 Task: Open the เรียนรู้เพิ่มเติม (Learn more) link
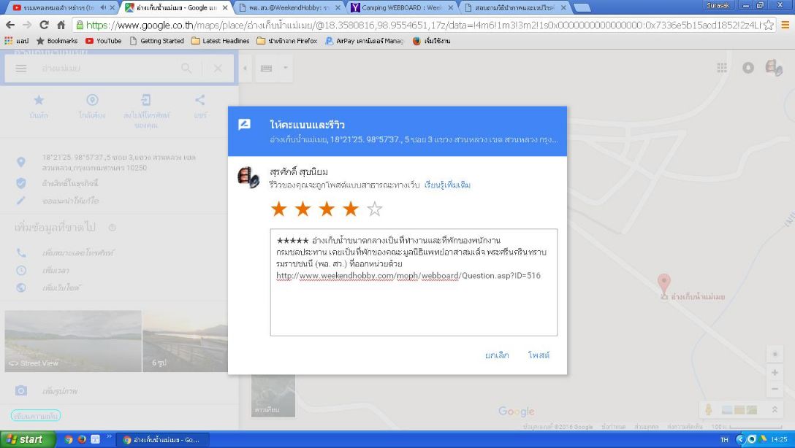click(x=447, y=185)
